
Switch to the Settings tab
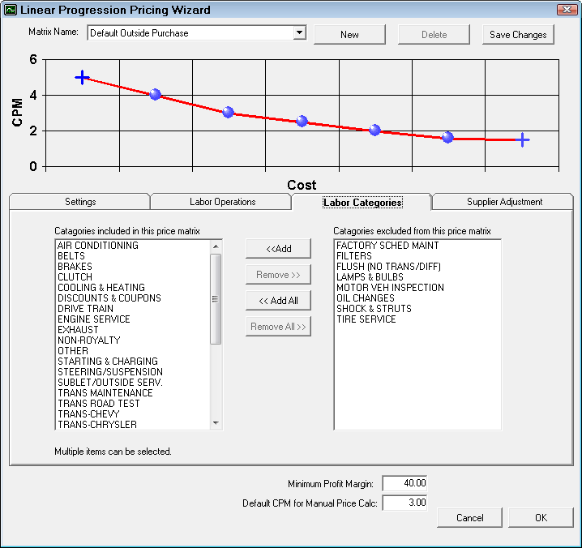80,202
